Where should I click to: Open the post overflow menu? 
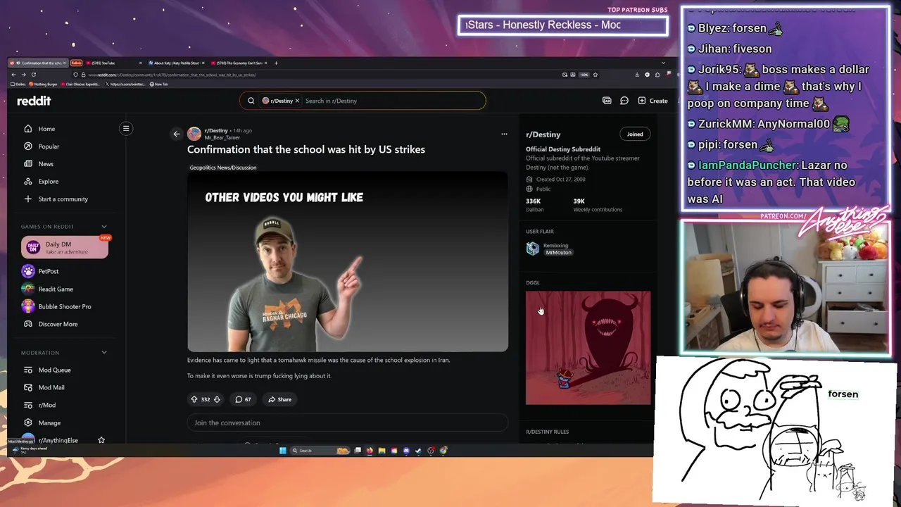pos(504,134)
